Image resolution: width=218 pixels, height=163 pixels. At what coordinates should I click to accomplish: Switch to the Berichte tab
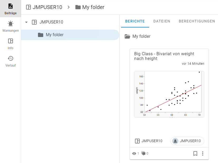(x=135, y=21)
